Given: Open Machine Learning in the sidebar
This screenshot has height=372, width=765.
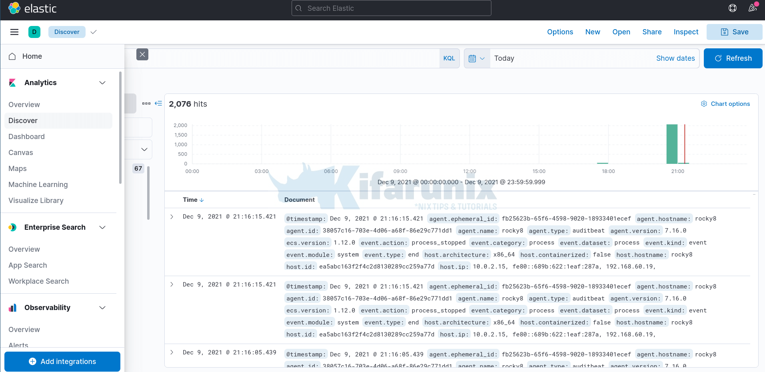Looking at the screenshot, I should coord(38,185).
